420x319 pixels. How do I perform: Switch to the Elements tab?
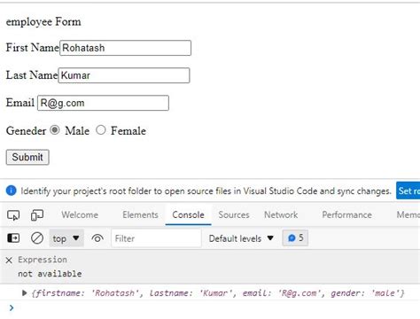(x=140, y=214)
